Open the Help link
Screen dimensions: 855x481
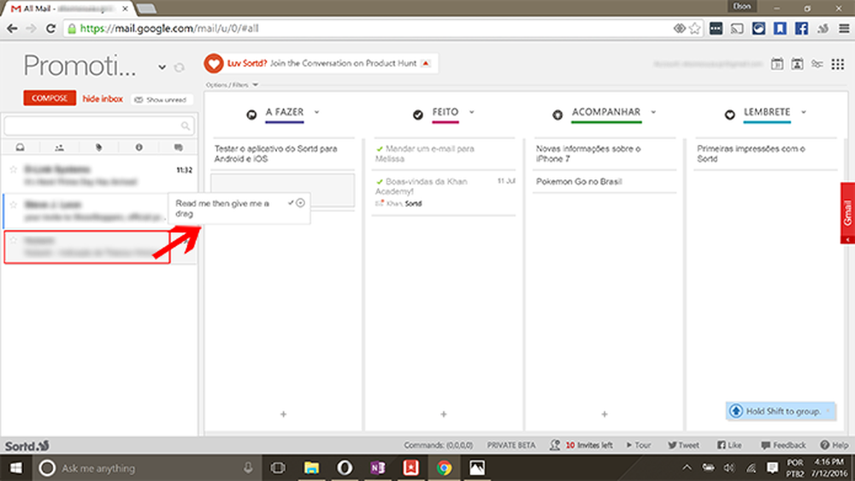(x=834, y=445)
